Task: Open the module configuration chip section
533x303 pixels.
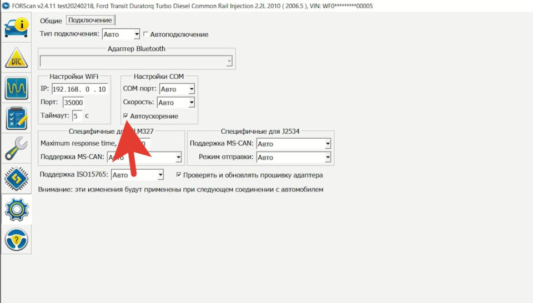Action: tap(16, 179)
